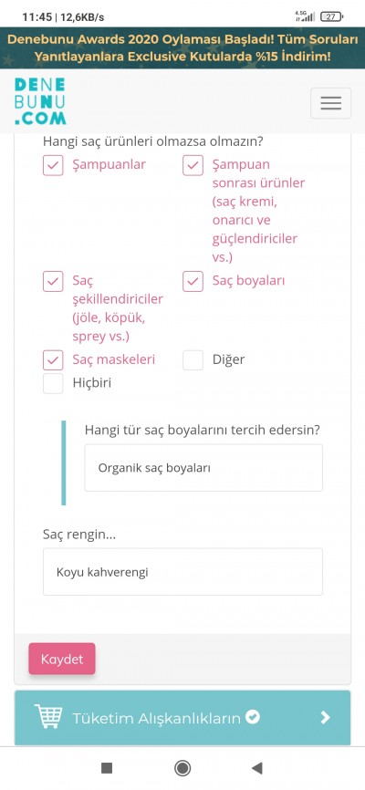The image size is (365, 790).
Task: Tap the checkmark badge beside Tüketim Alışkanlıkların
Action: pos(253,716)
